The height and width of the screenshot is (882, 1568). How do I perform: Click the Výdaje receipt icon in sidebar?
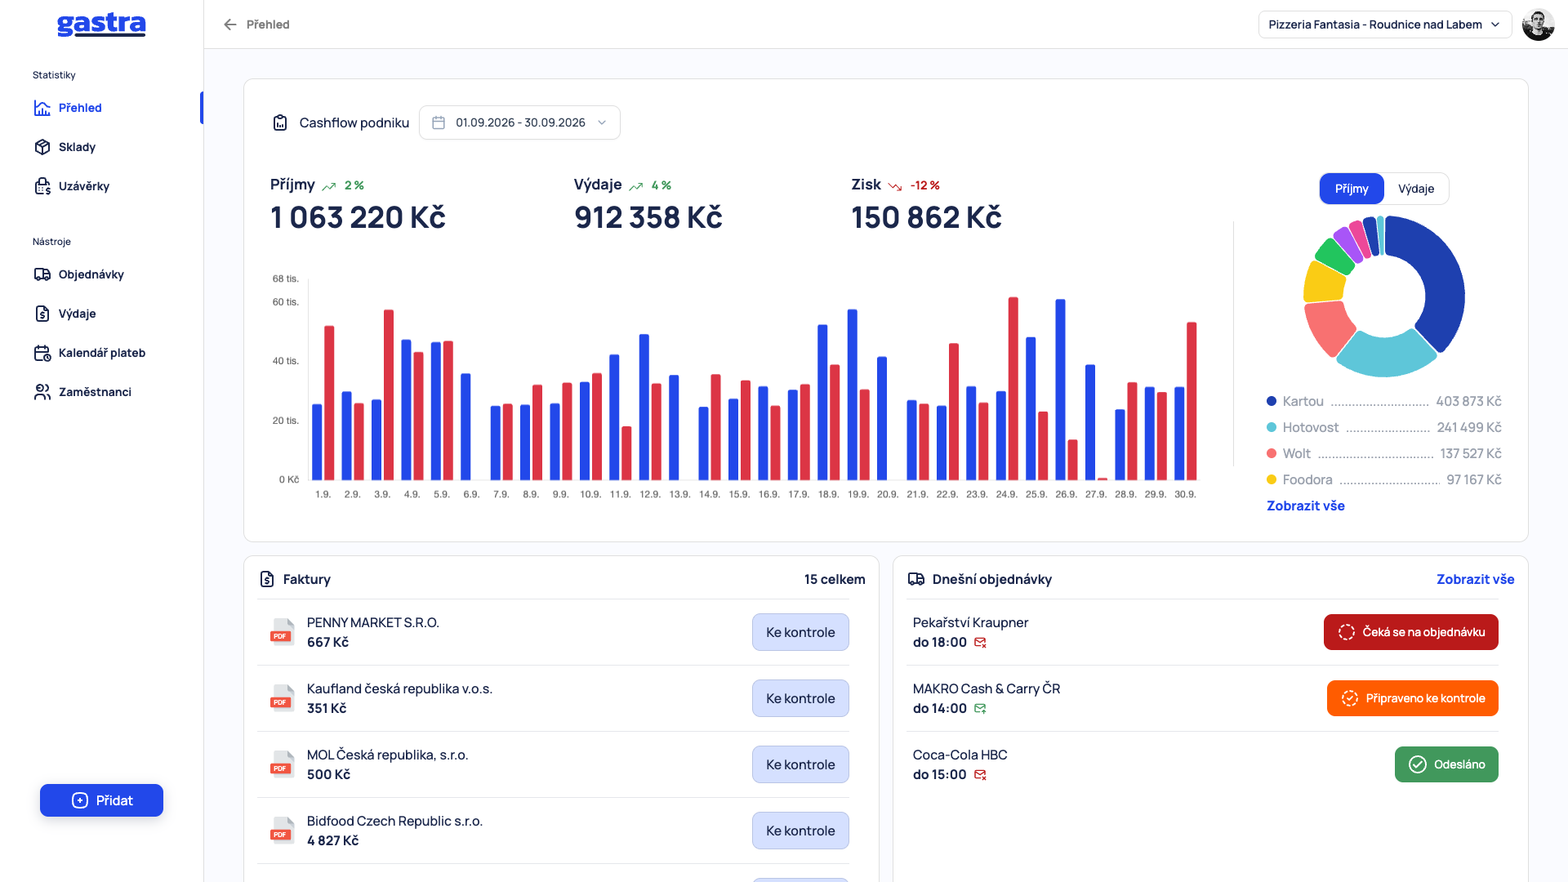[42, 314]
